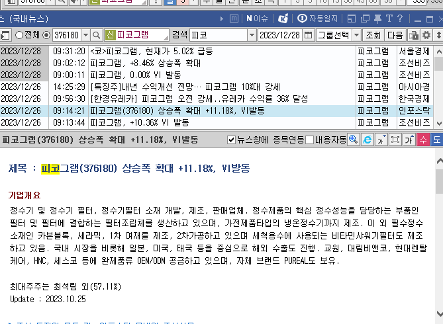Click the stock code field 376180
The image size is (443, 324).
67,35
